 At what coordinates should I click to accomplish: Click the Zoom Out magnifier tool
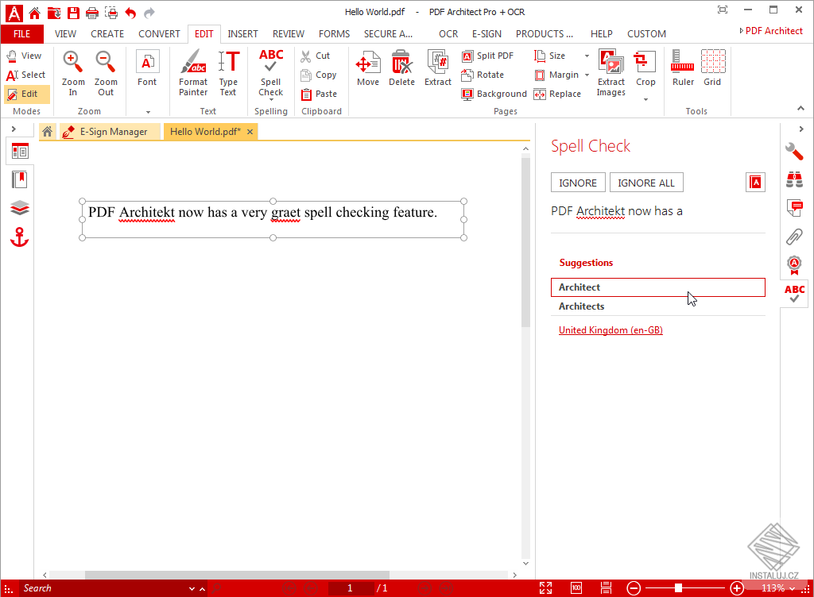106,72
